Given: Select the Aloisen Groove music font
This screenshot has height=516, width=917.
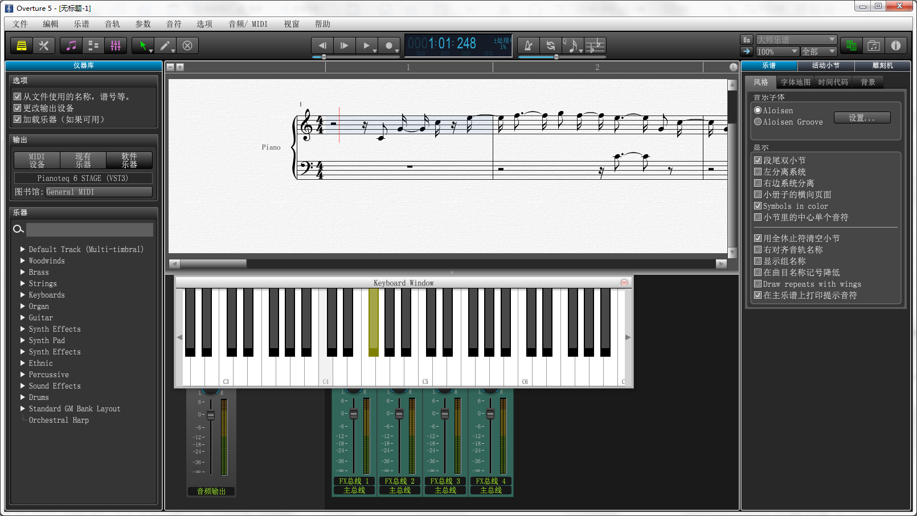Looking at the screenshot, I should (x=758, y=122).
